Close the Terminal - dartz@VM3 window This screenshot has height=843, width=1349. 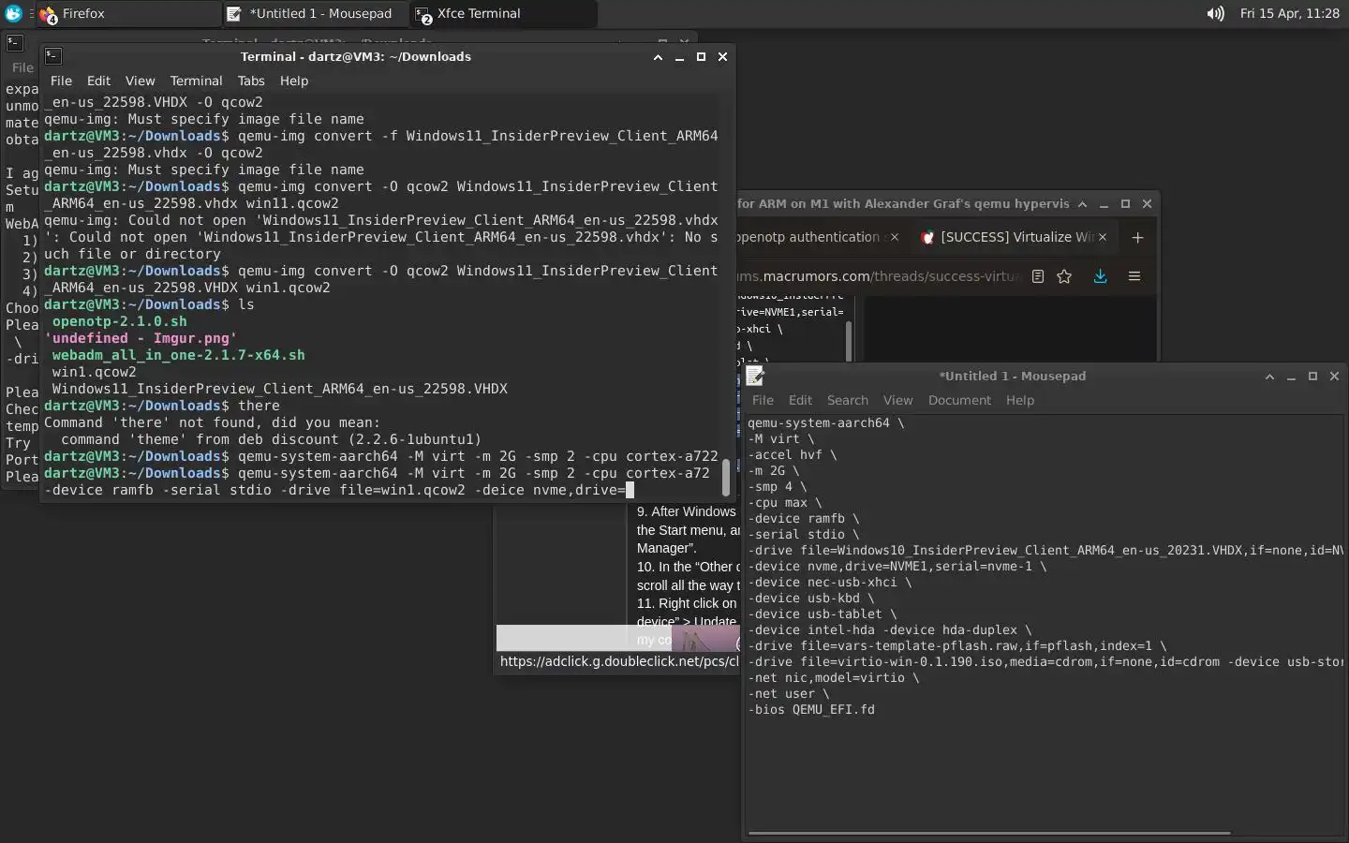[722, 56]
